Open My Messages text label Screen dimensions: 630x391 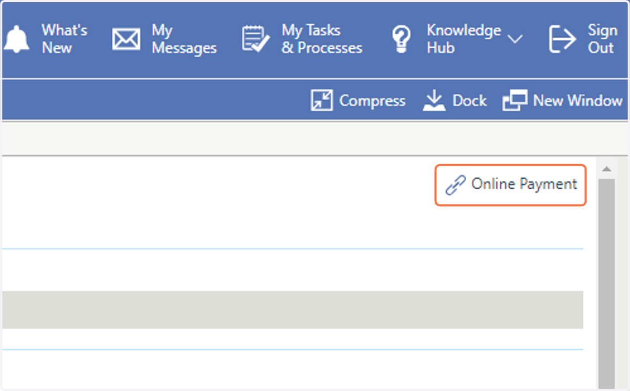click(184, 39)
